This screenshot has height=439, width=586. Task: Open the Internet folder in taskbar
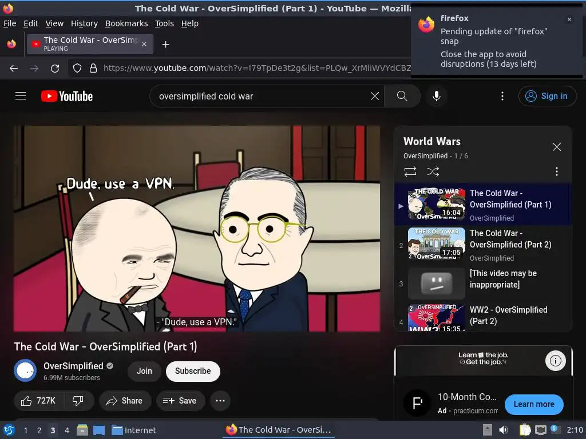tap(134, 430)
